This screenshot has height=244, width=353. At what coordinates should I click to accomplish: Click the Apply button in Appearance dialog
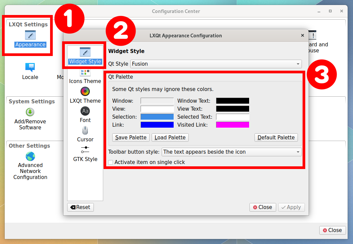291,207
